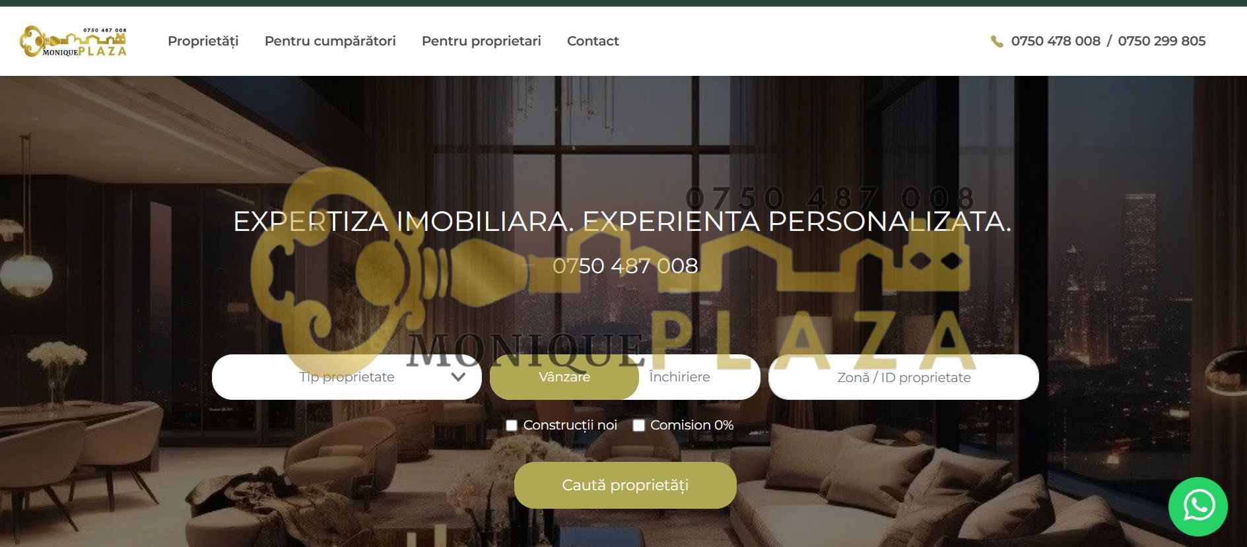The image size is (1247, 547).
Task: Enable the Comision 0% checkbox
Action: click(638, 426)
